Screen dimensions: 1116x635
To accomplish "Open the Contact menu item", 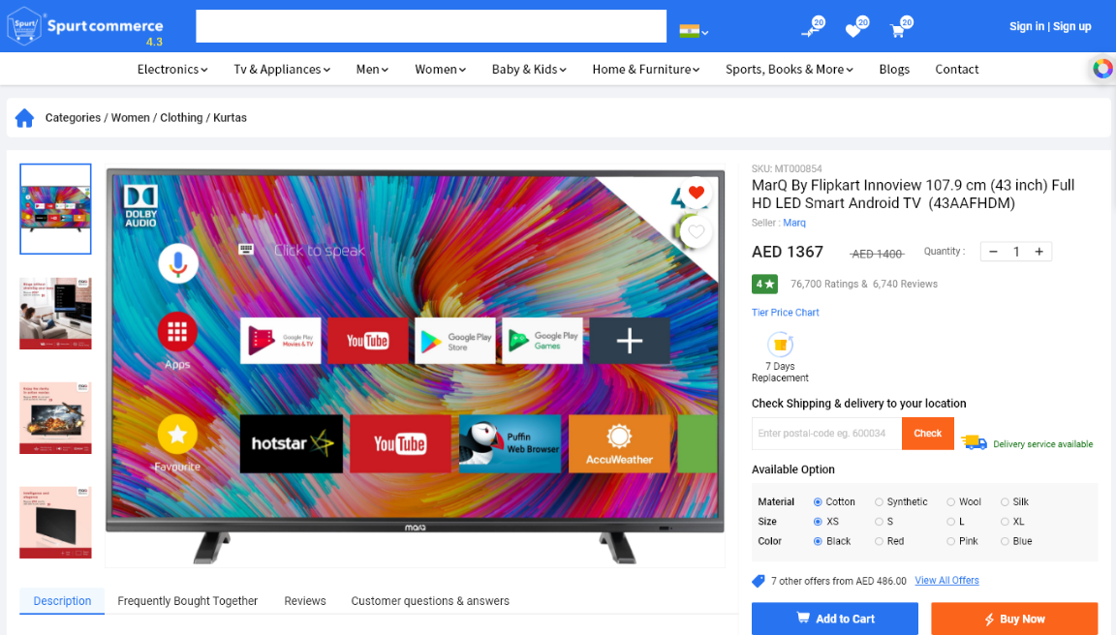I will click(956, 69).
